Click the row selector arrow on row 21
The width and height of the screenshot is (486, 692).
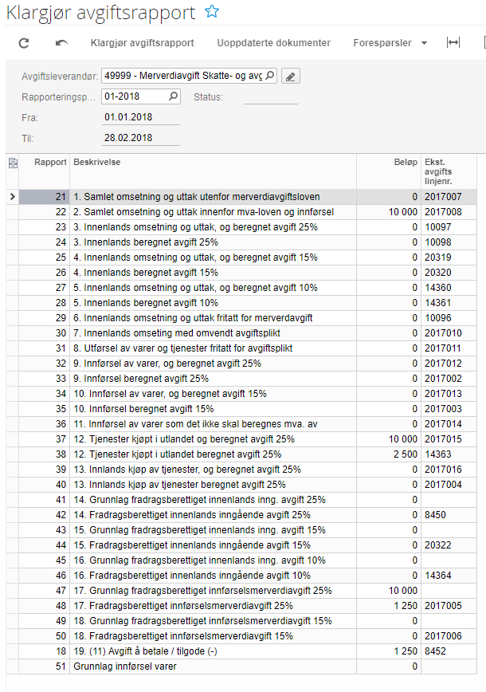pyautogui.click(x=11, y=197)
